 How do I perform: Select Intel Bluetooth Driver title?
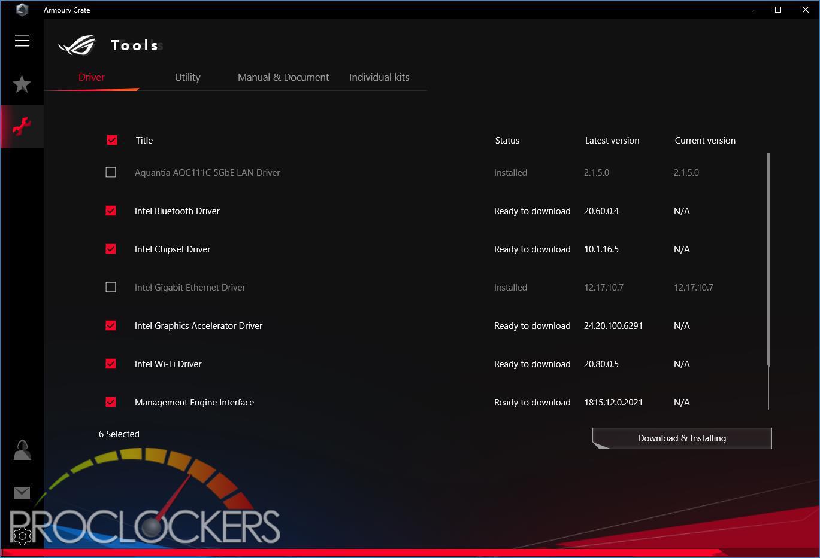click(x=177, y=211)
